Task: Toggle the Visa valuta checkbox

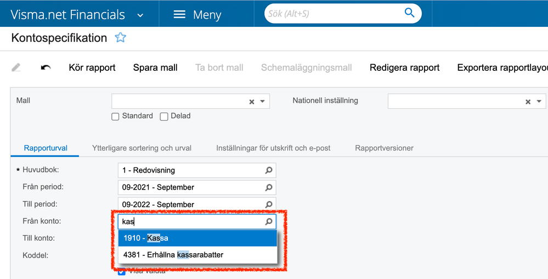Action: (x=122, y=271)
